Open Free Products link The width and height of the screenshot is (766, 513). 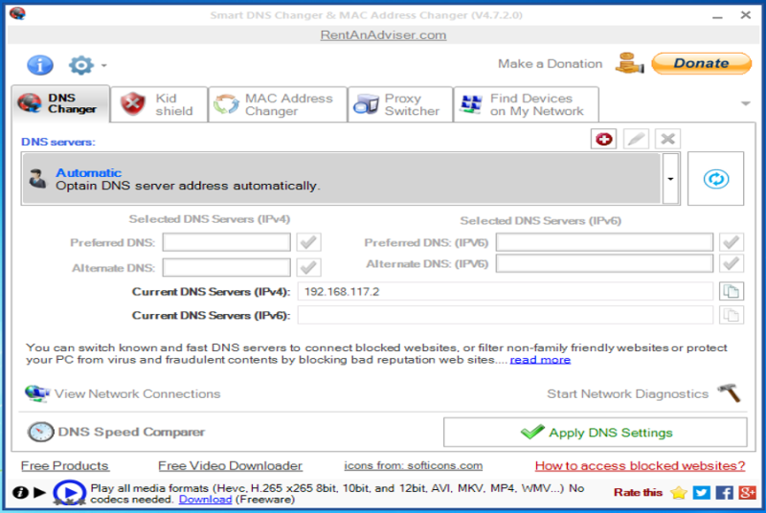pyautogui.click(x=64, y=466)
